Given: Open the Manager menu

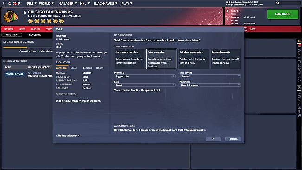Looking at the screenshot, I should pos(67,3).
